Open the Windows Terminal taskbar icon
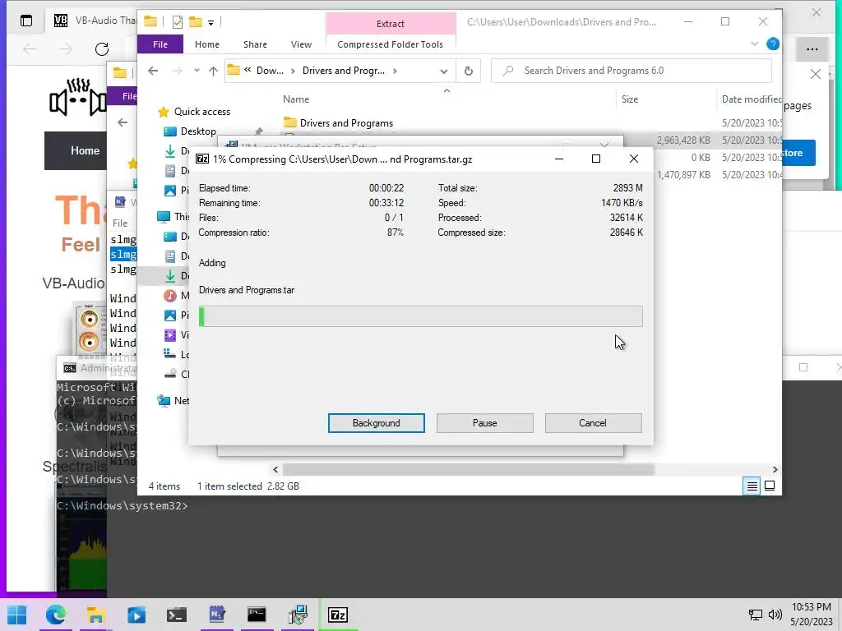Image resolution: width=842 pixels, height=631 pixels. tap(176, 615)
